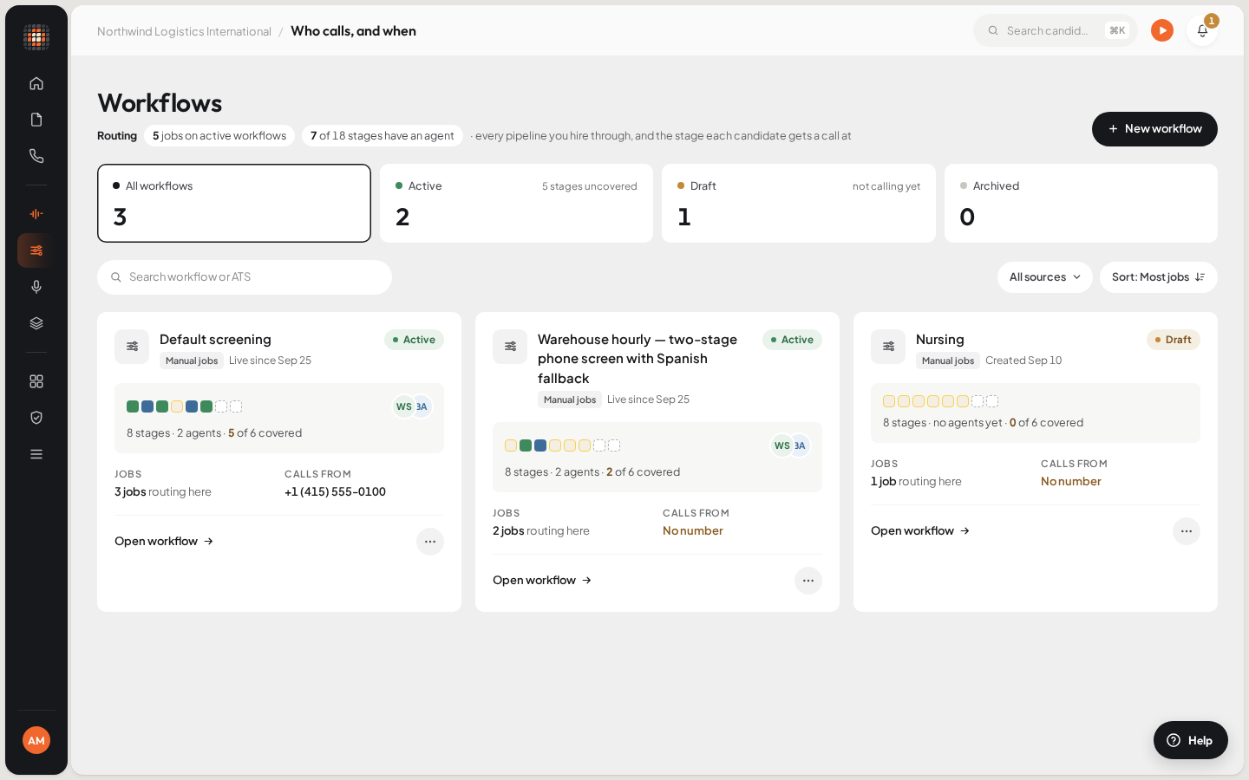Click the 5 jobs on active workflows chip

tap(219, 136)
